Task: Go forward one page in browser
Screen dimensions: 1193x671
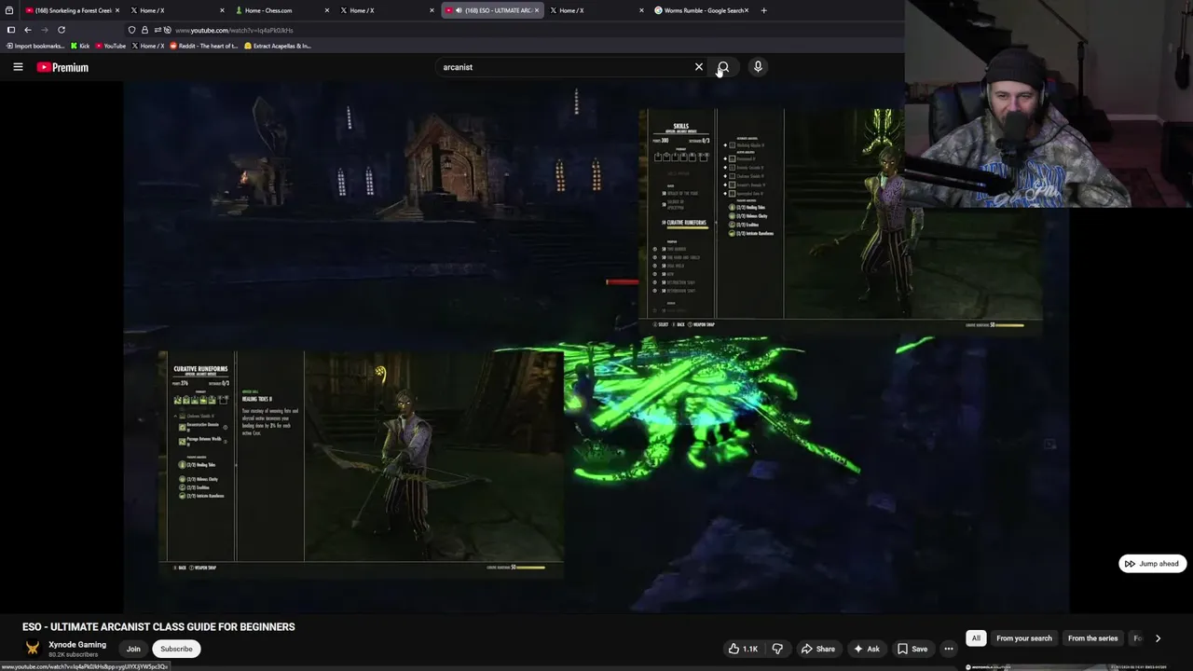Action: pos(44,30)
